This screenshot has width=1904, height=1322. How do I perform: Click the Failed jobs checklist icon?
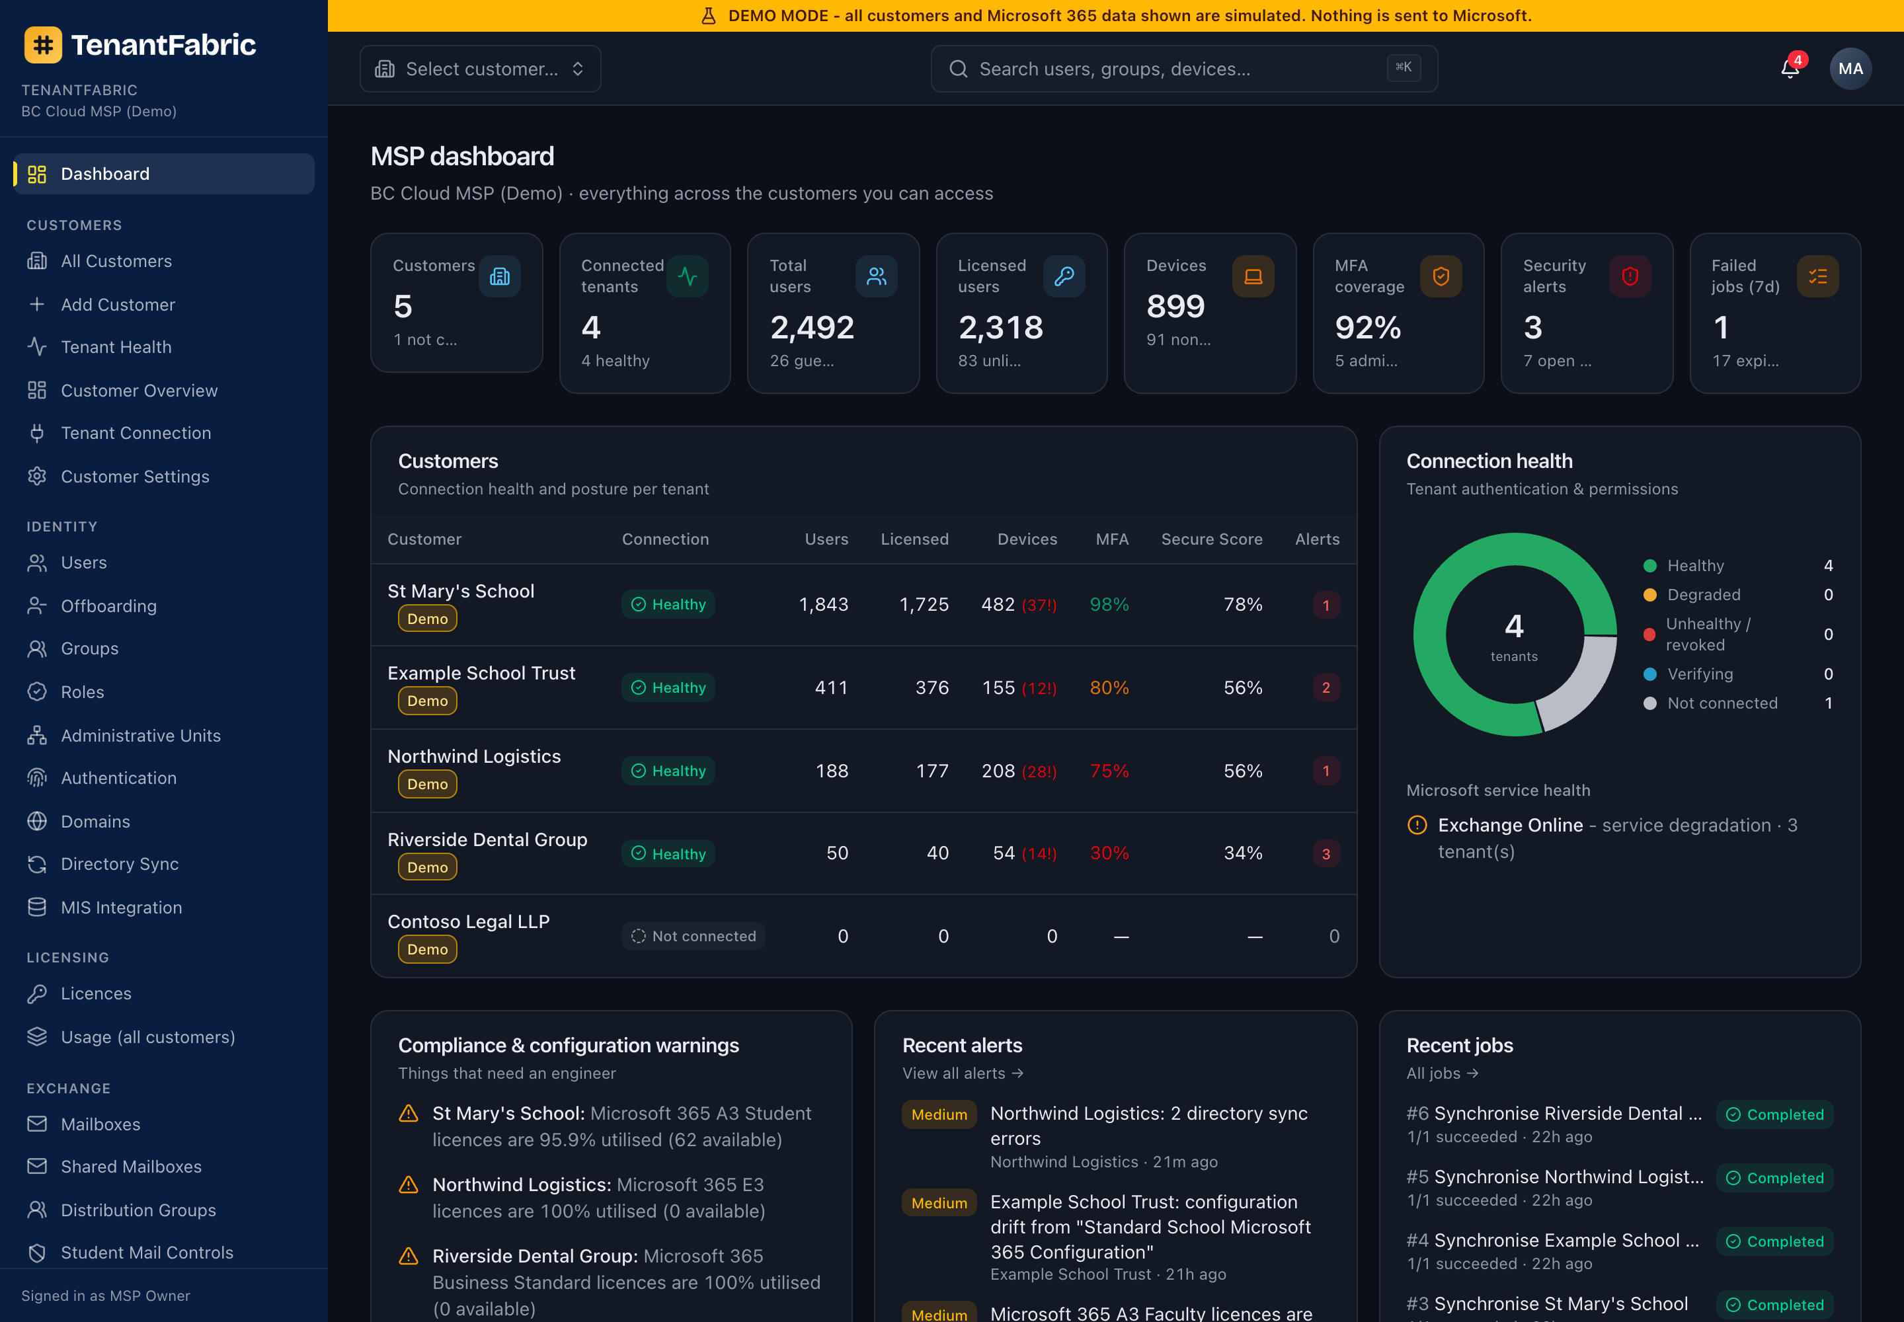click(x=1818, y=277)
